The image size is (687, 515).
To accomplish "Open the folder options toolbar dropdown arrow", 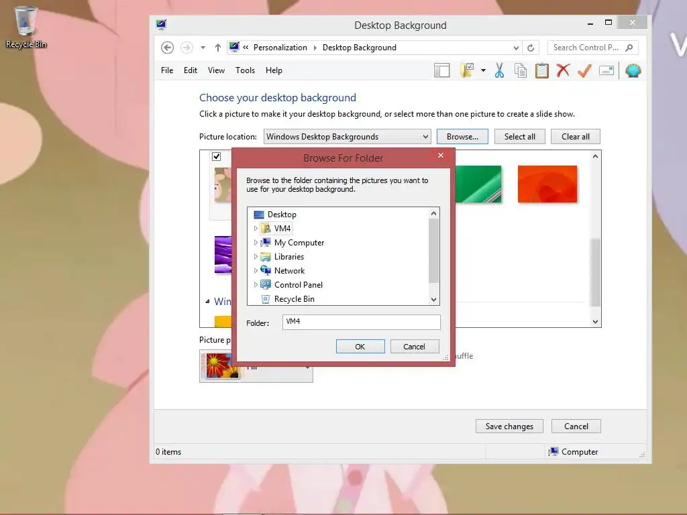I will pyautogui.click(x=483, y=70).
